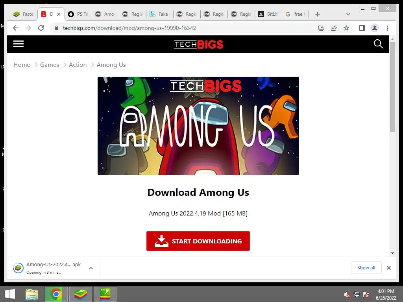Toggle the Chrome side panel
The image size is (403, 302).
tap(362, 28)
